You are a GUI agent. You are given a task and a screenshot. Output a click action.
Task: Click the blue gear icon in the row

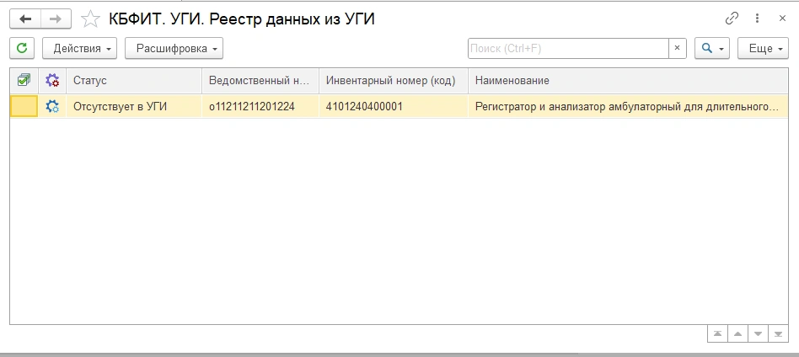click(x=52, y=106)
